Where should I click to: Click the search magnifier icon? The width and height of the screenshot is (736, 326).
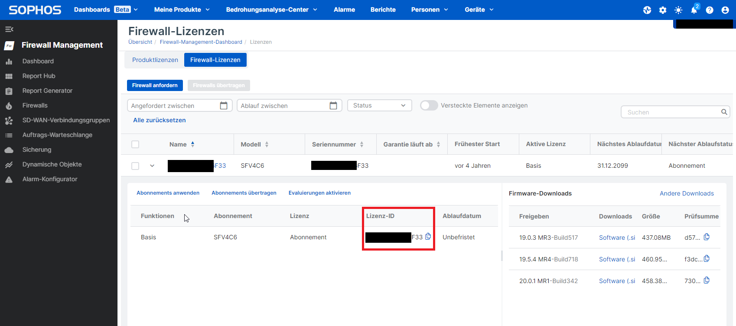click(x=724, y=112)
